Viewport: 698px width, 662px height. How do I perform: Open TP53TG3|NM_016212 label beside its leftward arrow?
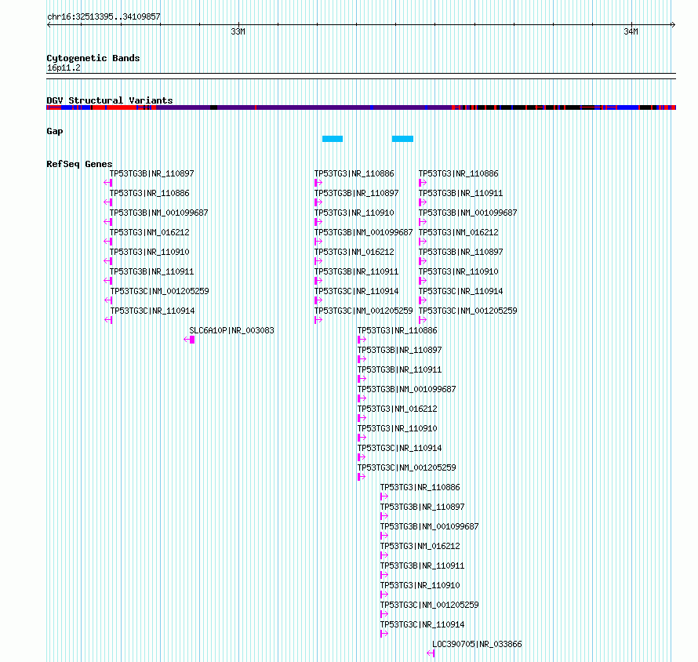[x=149, y=232]
